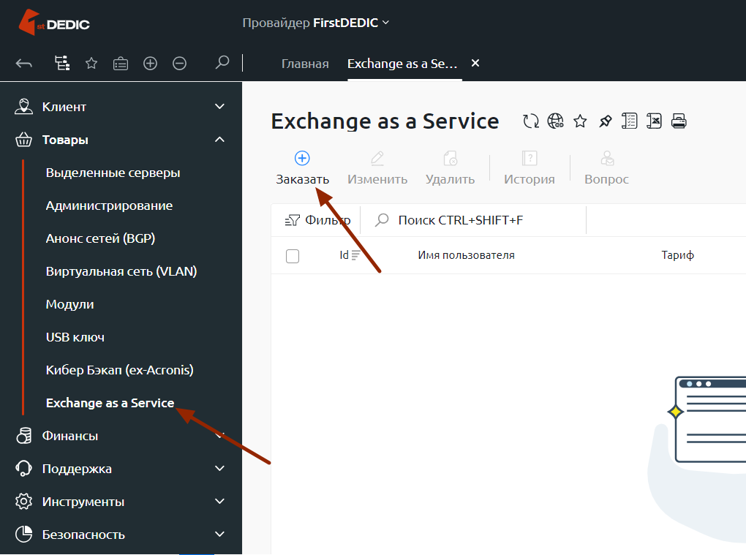This screenshot has width=746, height=555.
Task: Click the Удалить delete button
Action: coord(450,168)
